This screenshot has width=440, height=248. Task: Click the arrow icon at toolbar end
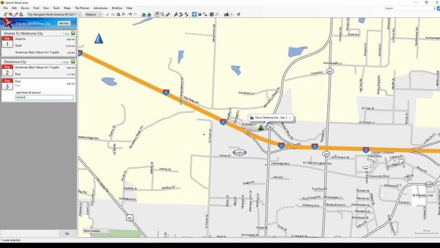coord(239,14)
